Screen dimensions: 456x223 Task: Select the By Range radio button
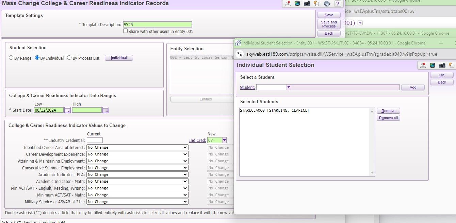coord(11,58)
